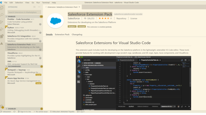Open Extensions views and more actions menu

pos(39,7)
